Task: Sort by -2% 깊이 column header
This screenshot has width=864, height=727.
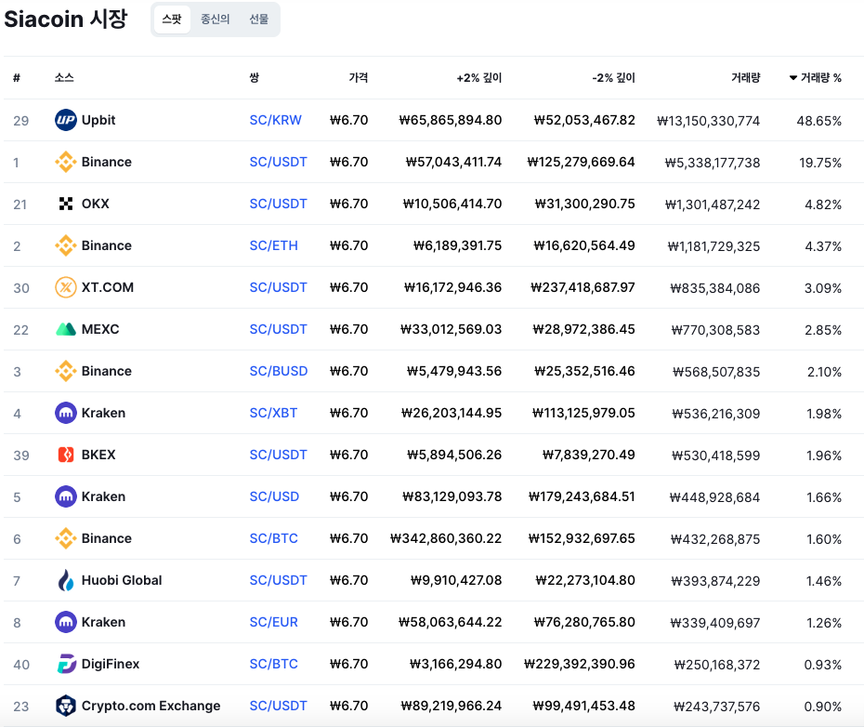Action: click(x=613, y=78)
